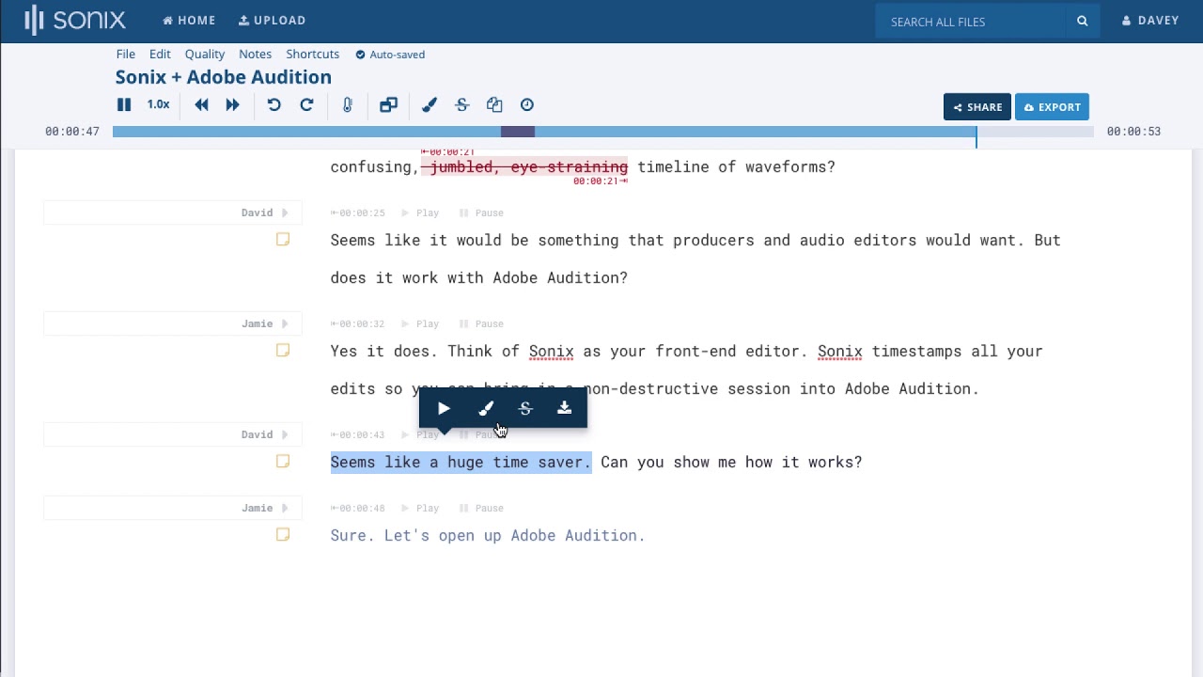The width and height of the screenshot is (1203, 677).
Task: Pause the paragraph starting at 00:00:32
Action: (x=481, y=324)
